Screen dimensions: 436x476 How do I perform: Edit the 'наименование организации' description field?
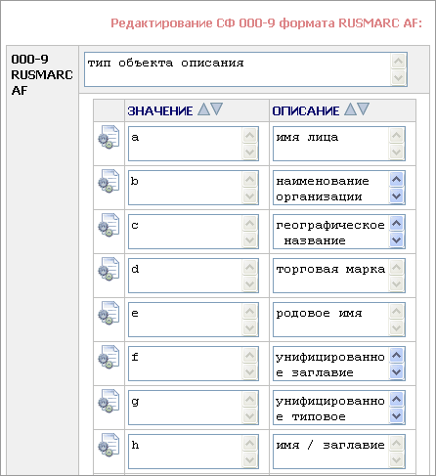(339, 188)
